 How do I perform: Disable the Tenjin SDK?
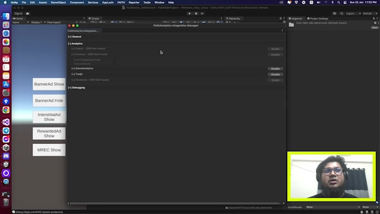point(275,74)
